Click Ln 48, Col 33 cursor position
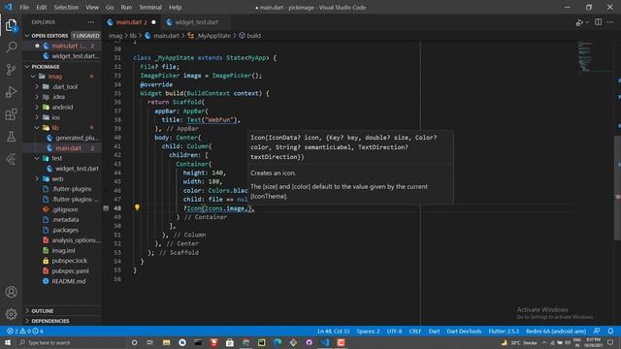The height and width of the screenshot is (349, 621). [333, 331]
